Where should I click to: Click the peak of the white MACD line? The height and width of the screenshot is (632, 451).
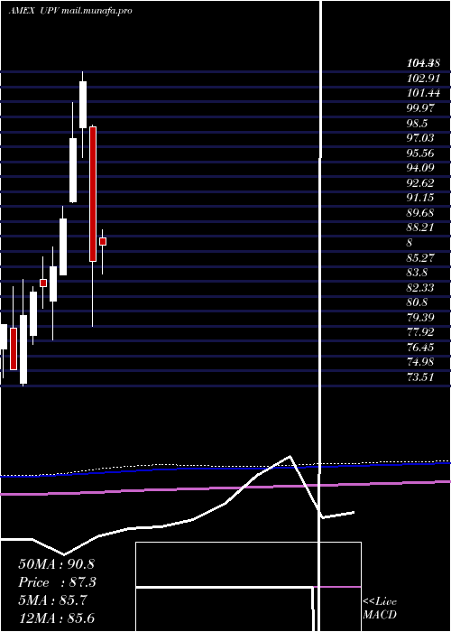coord(290,456)
